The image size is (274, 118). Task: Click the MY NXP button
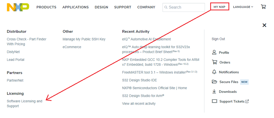click(x=219, y=7)
